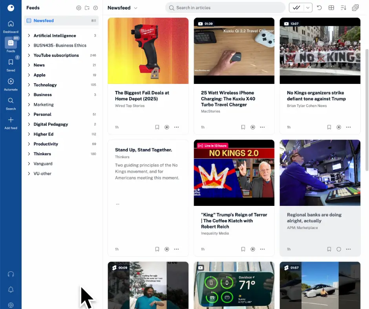
Task: Switch the article layout using grid icon
Action: click(x=331, y=7)
